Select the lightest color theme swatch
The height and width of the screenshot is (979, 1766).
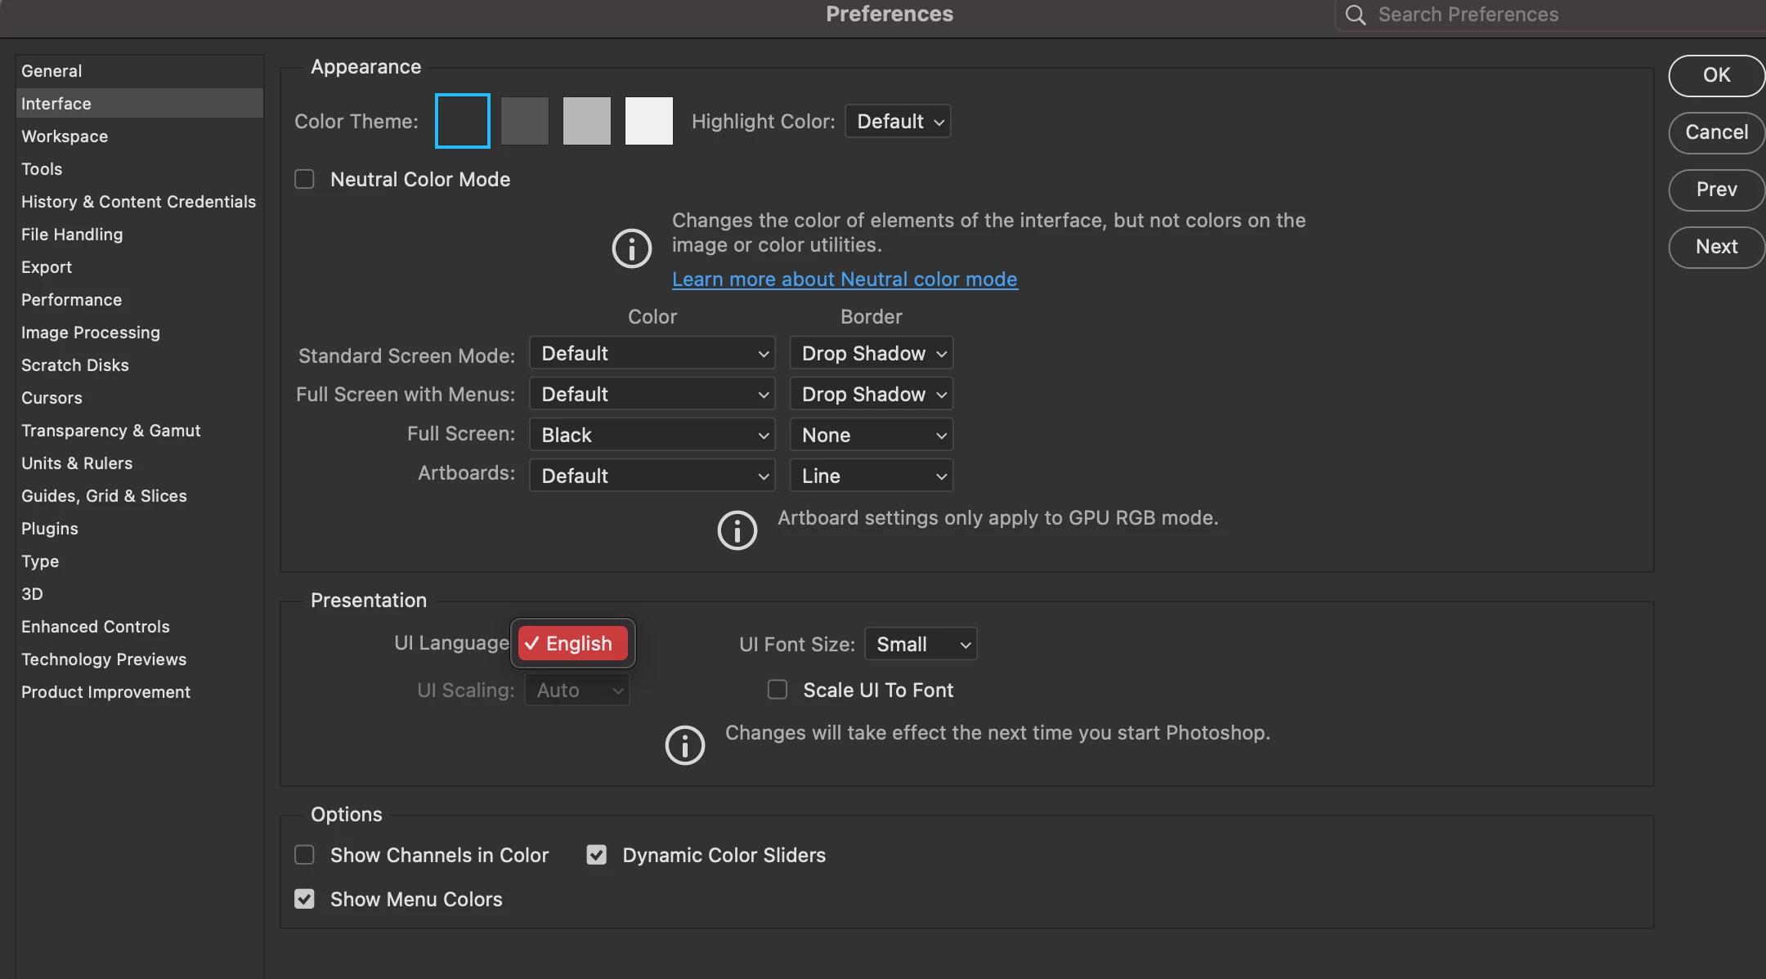[x=649, y=121]
